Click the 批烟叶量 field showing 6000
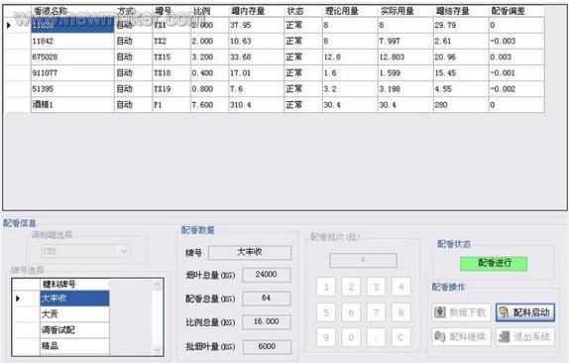 tap(267, 347)
